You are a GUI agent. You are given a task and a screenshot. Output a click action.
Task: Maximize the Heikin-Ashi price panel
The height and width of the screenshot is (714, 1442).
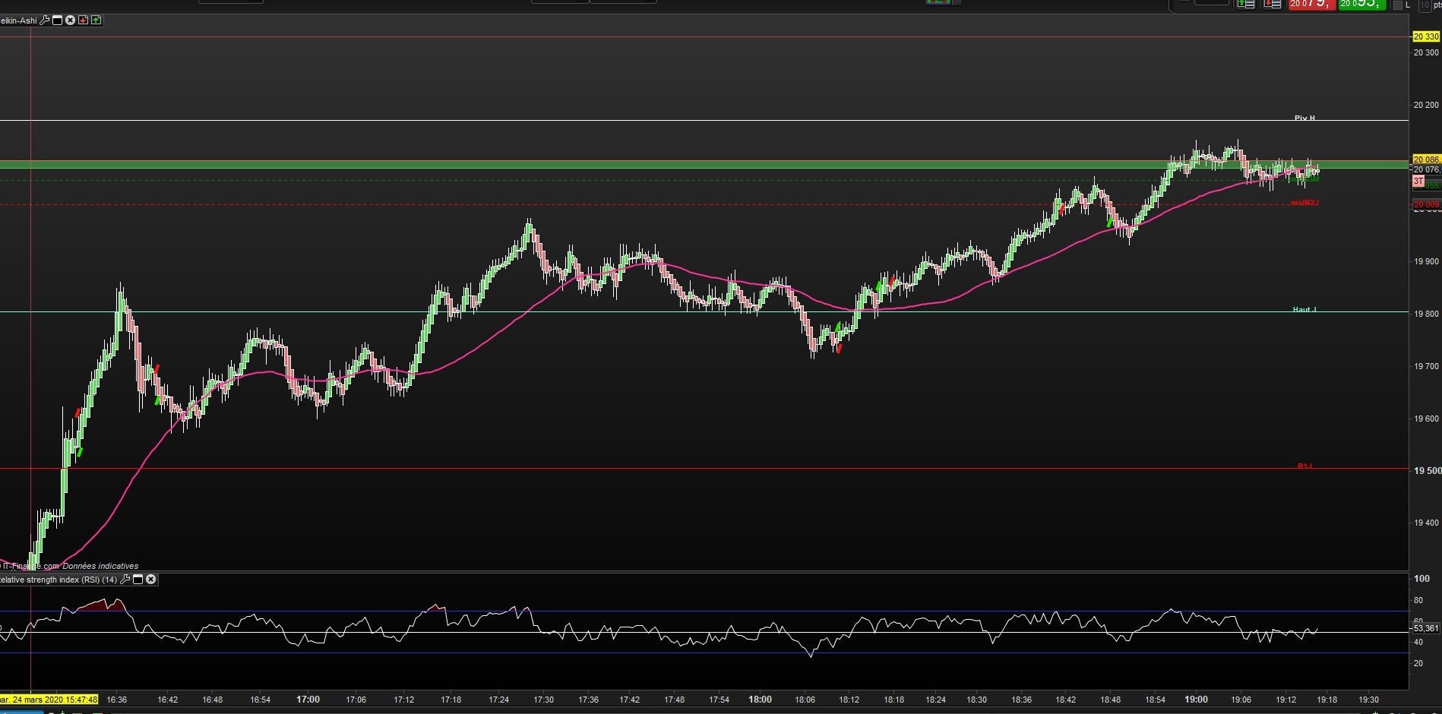[x=57, y=21]
